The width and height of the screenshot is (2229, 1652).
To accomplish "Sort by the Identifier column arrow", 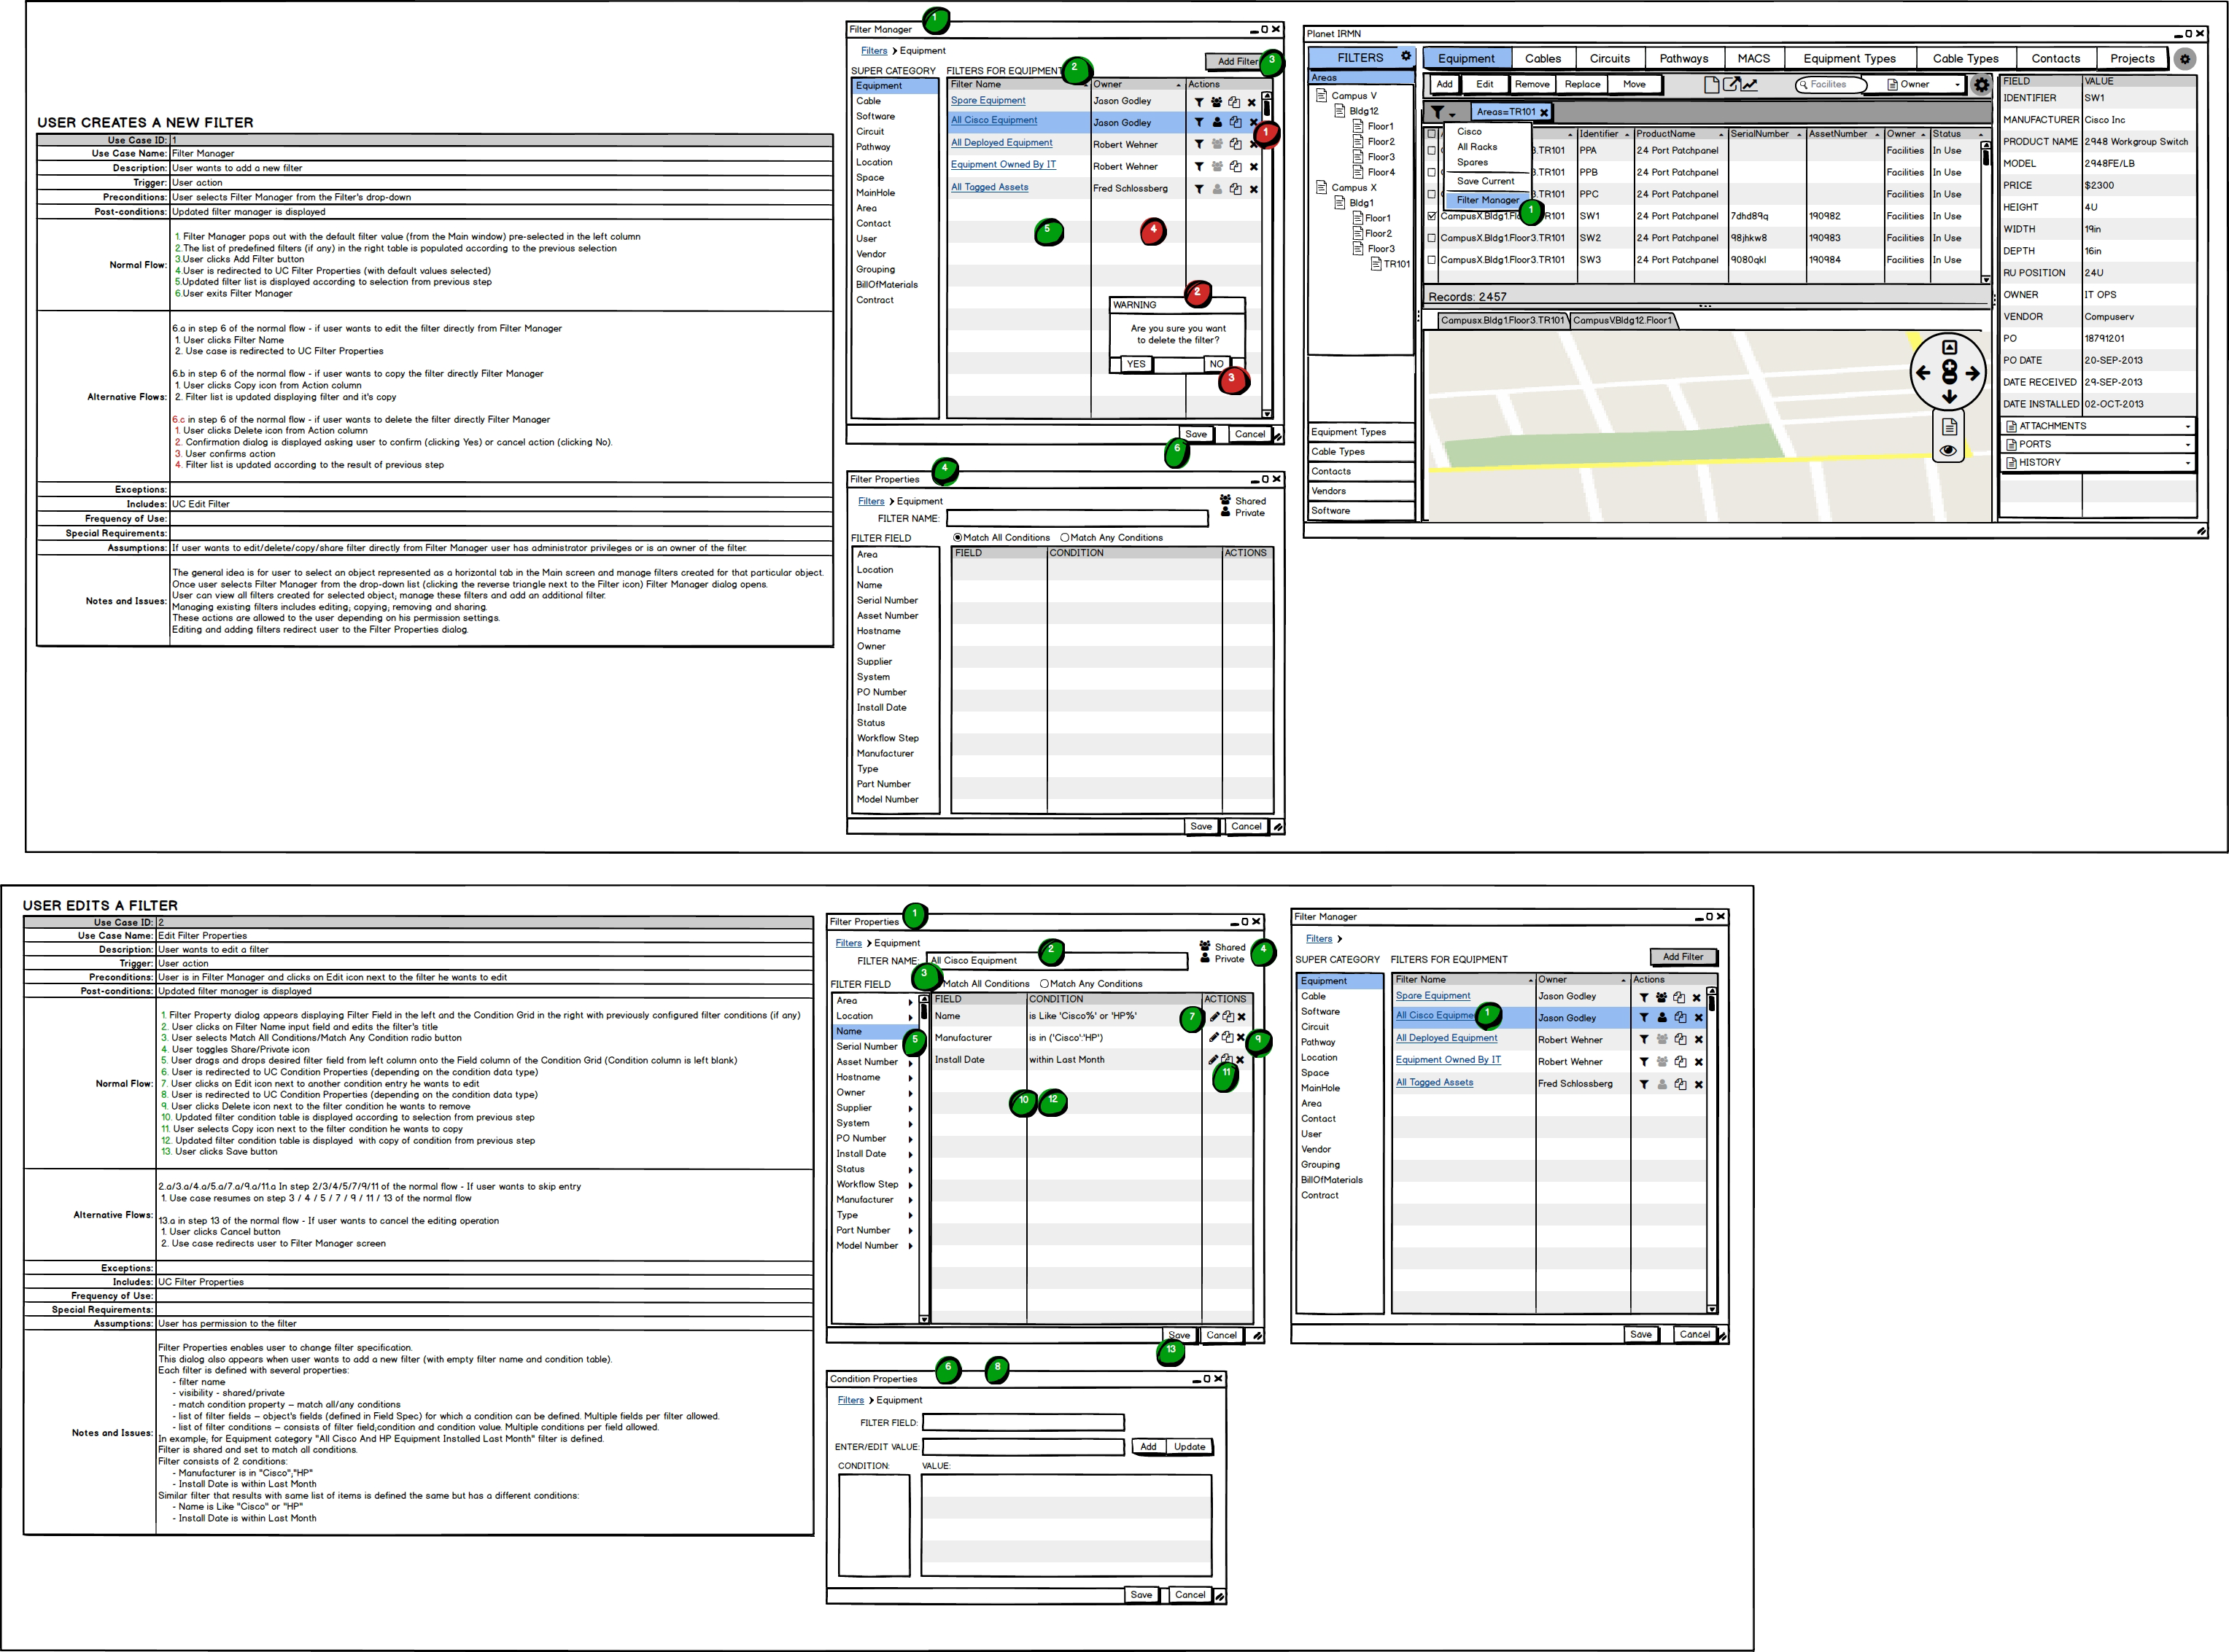I will [x=1627, y=135].
